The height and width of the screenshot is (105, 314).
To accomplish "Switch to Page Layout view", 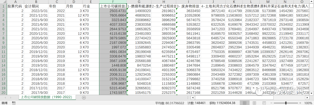I will [x=254, y=103].
